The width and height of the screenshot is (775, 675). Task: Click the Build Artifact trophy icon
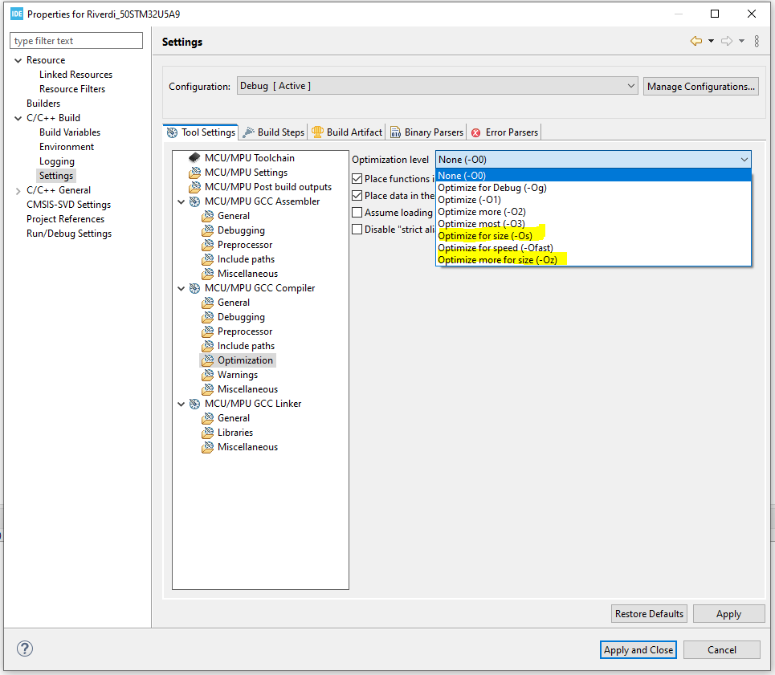pos(317,132)
